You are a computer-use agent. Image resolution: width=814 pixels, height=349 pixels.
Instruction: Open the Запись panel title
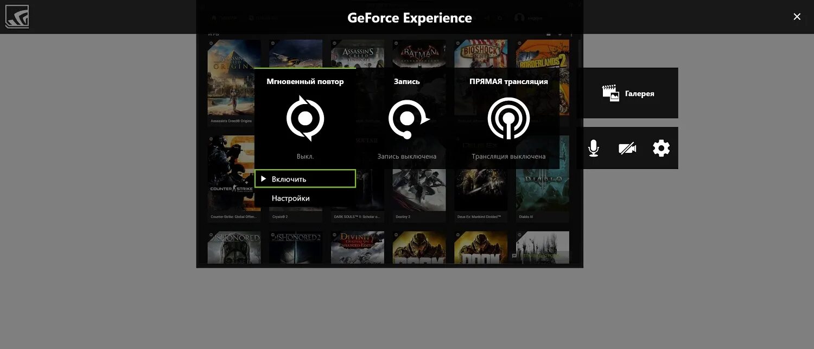click(407, 82)
